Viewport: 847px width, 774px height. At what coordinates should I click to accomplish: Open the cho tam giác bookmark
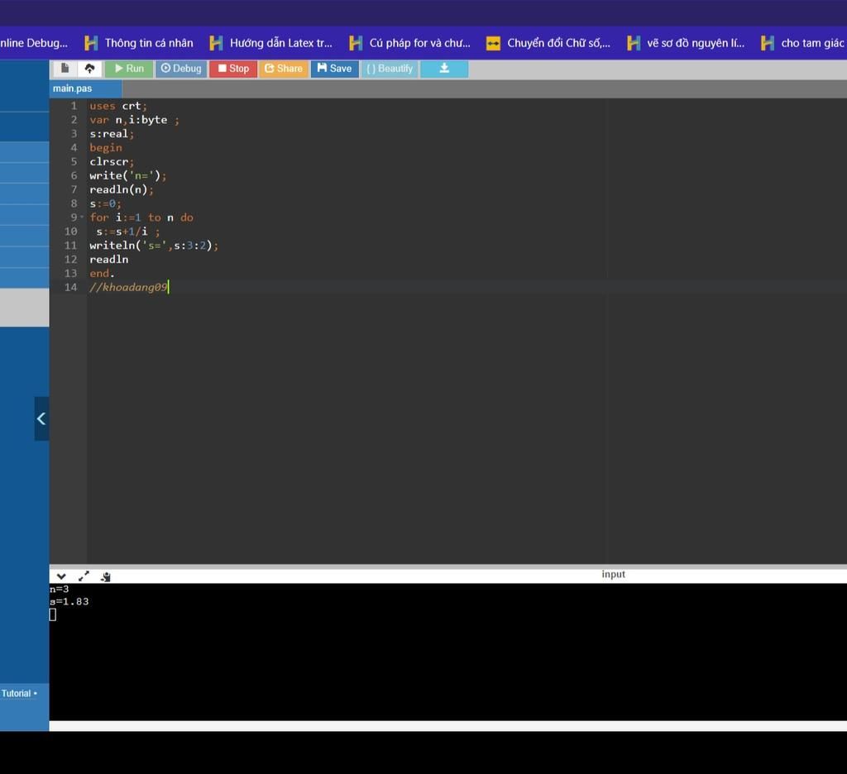[802, 43]
